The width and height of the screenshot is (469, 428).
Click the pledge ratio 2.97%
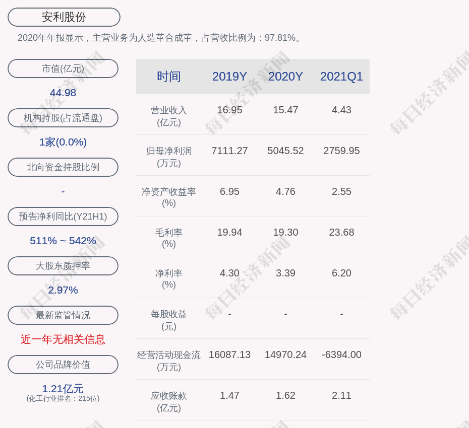click(x=63, y=290)
